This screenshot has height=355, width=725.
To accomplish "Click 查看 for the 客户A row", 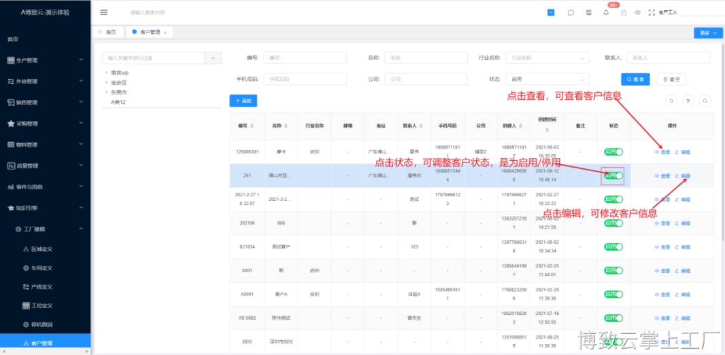I will click(662, 295).
